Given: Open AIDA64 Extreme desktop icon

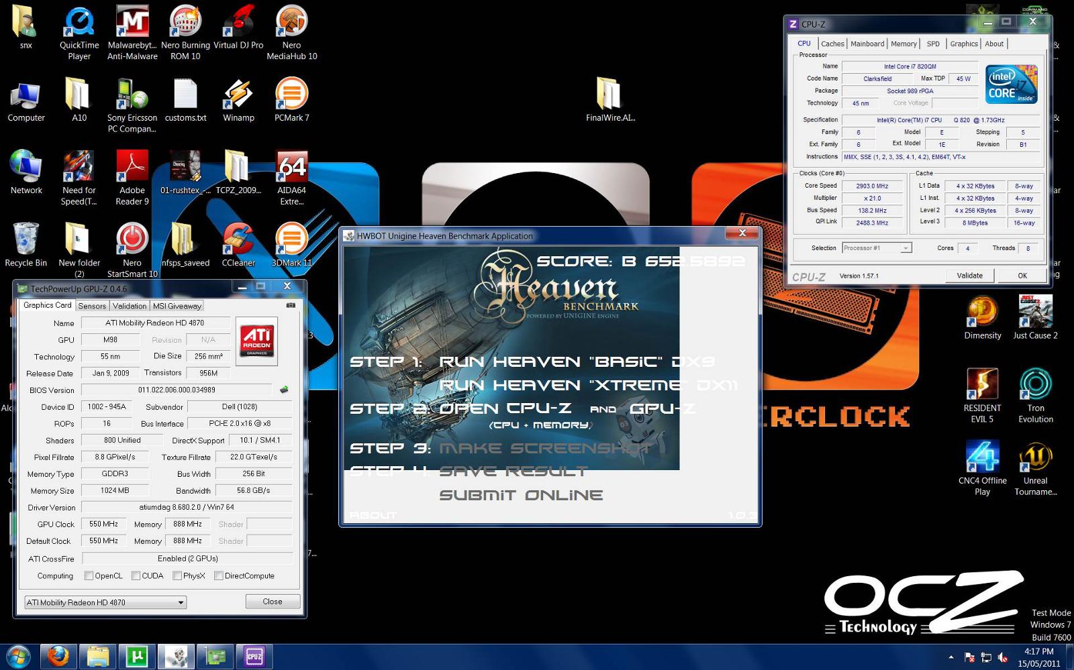Looking at the screenshot, I should [x=291, y=177].
